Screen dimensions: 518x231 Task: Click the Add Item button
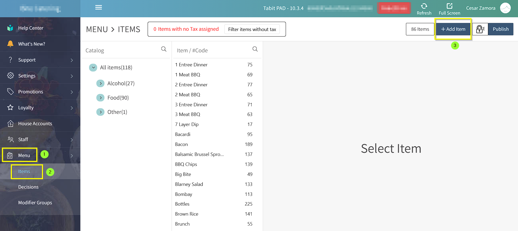click(x=453, y=29)
